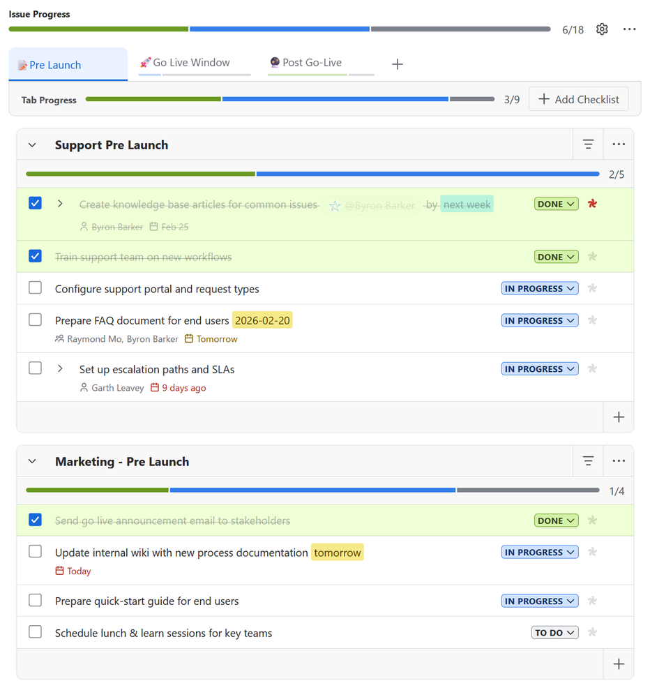Click the Support Pre Launch checklist title
The image size is (650, 697).
tap(112, 145)
